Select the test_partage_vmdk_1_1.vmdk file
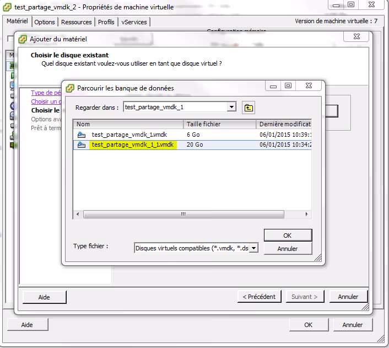 (133, 145)
